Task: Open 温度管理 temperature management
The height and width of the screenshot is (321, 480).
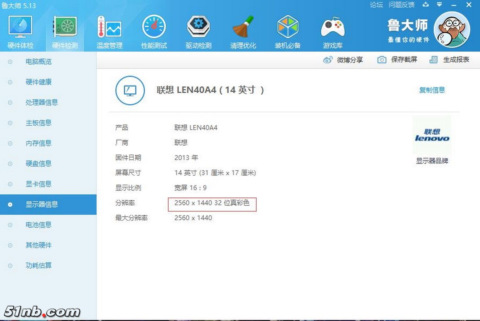Action: coord(109,30)
